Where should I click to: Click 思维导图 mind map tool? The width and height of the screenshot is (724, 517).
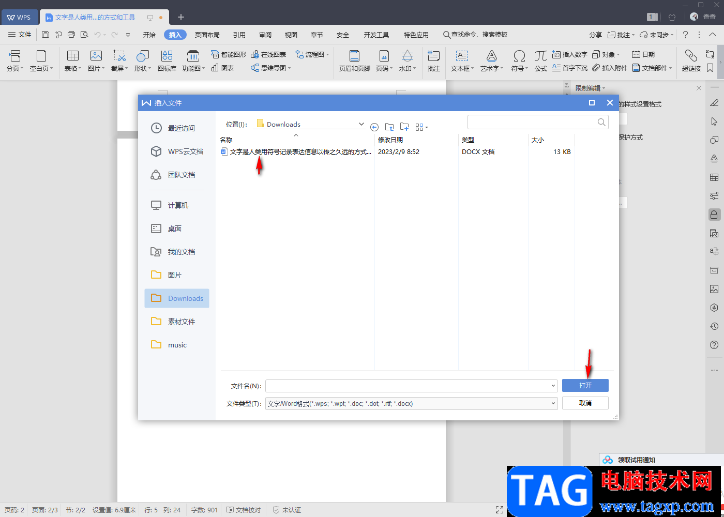(271, 68)
